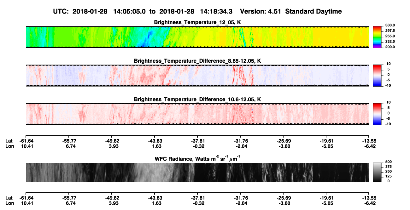Click latitude '-43.83' on the axis below WFC panel
410x210 pixels.
point(155,198)
